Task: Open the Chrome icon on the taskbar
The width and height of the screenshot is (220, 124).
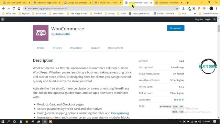Action: click(x=45, y=122)
